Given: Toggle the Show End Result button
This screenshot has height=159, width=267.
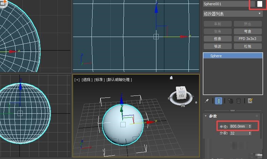Looking at the screenshot, I should [219, 101].
